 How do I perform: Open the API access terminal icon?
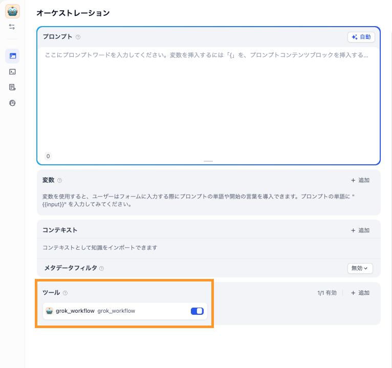[x=12, y=72]
